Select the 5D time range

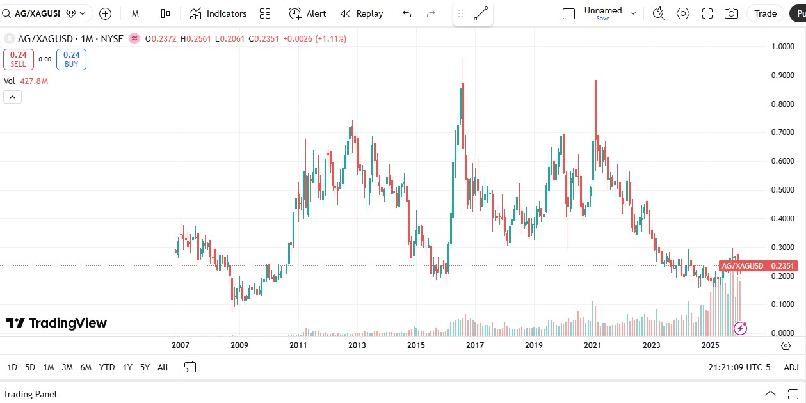pos(30,367)
